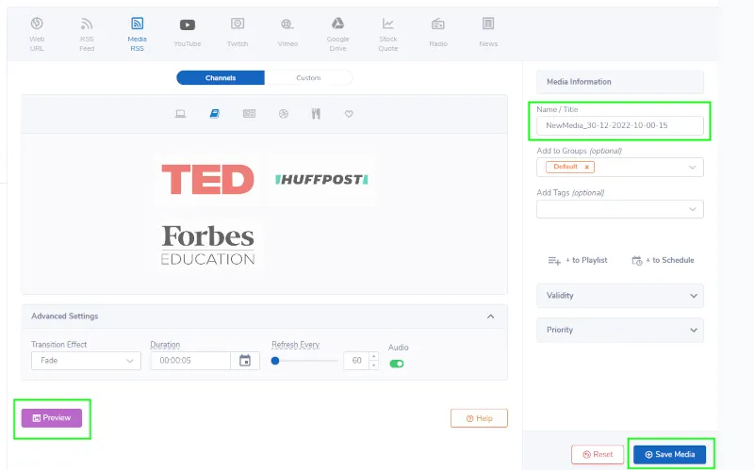This screenshot has height=470, width=754.
Task: Increase the Refresh Every value stepper
Action: click(373, 357)
